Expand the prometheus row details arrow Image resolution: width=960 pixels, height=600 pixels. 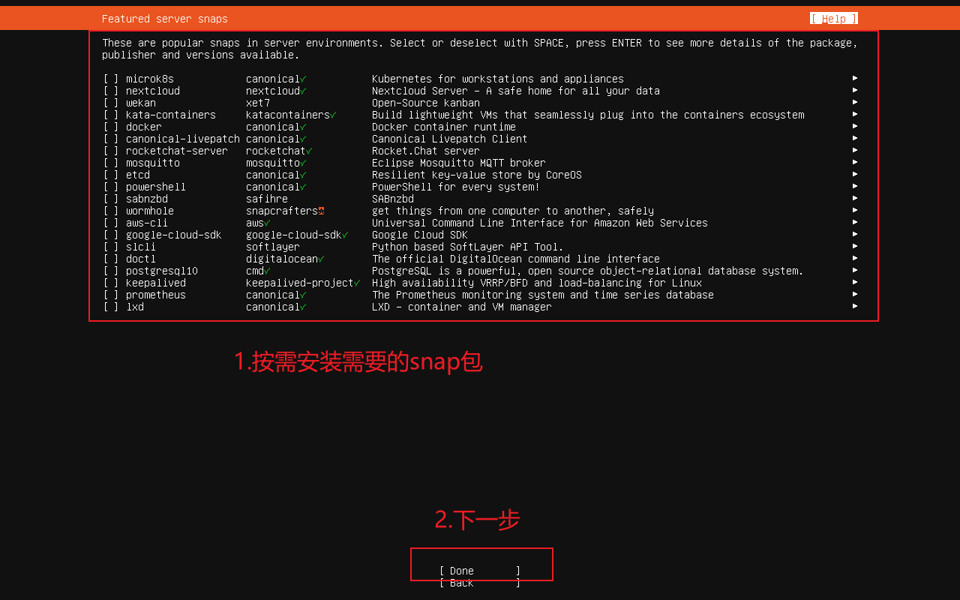click(855, 294)
